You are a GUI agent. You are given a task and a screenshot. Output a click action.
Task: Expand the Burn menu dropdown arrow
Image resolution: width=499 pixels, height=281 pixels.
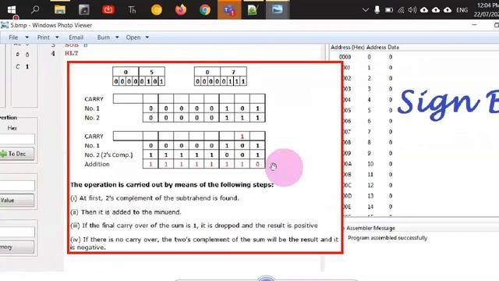coord(117,37)
